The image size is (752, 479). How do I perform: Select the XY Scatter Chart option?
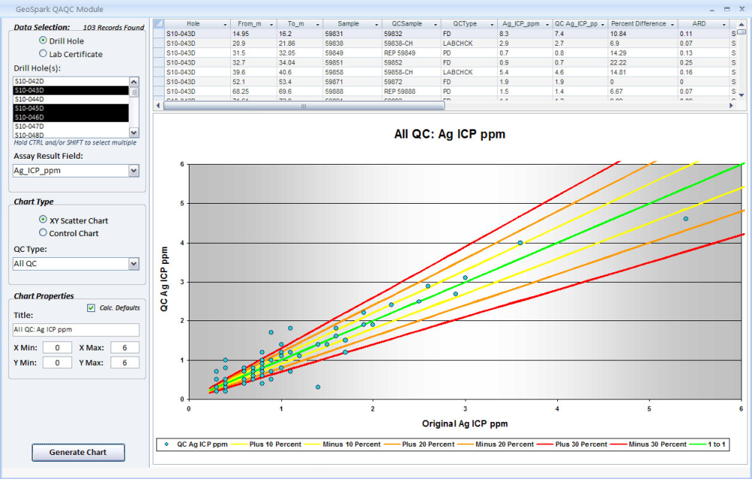pyautogui.click(x=43, y=220)
